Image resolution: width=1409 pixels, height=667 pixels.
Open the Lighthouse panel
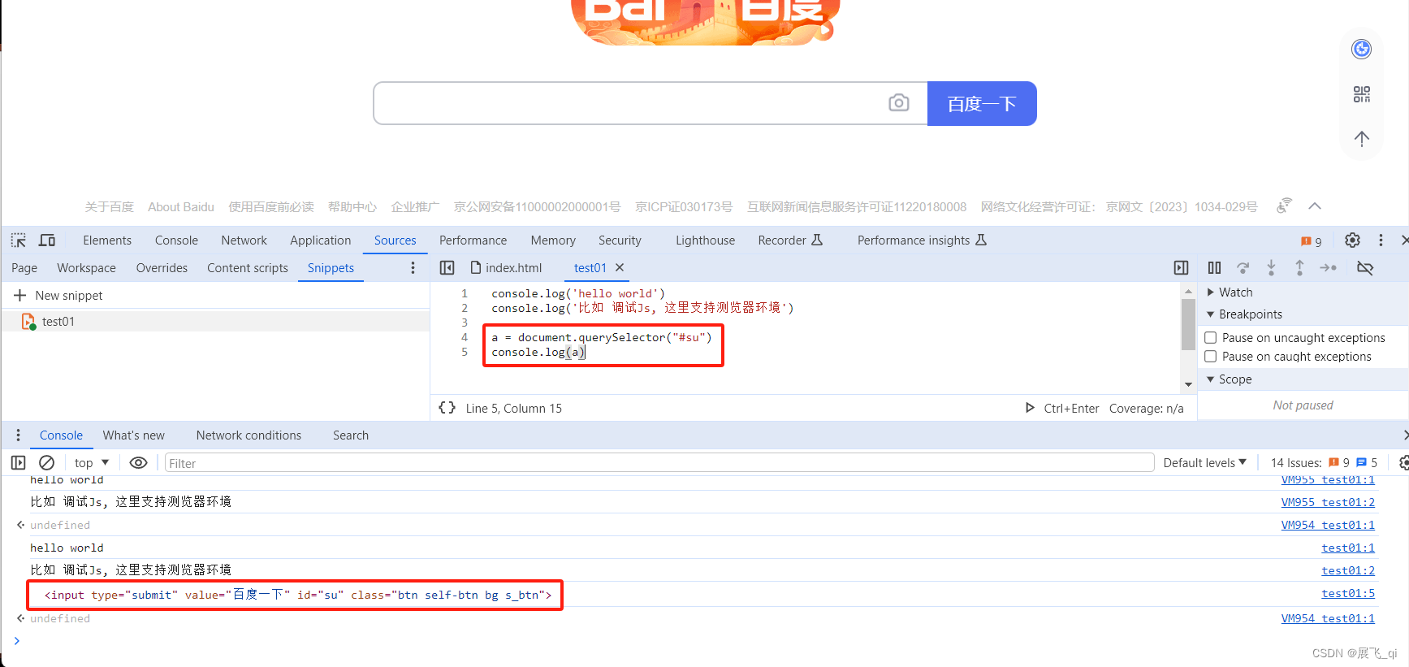pos(705,240)
